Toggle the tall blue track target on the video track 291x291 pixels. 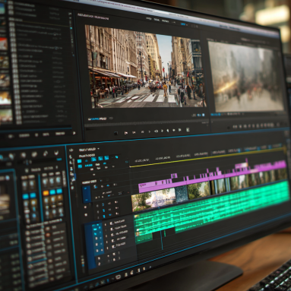(x=87, y=195)
